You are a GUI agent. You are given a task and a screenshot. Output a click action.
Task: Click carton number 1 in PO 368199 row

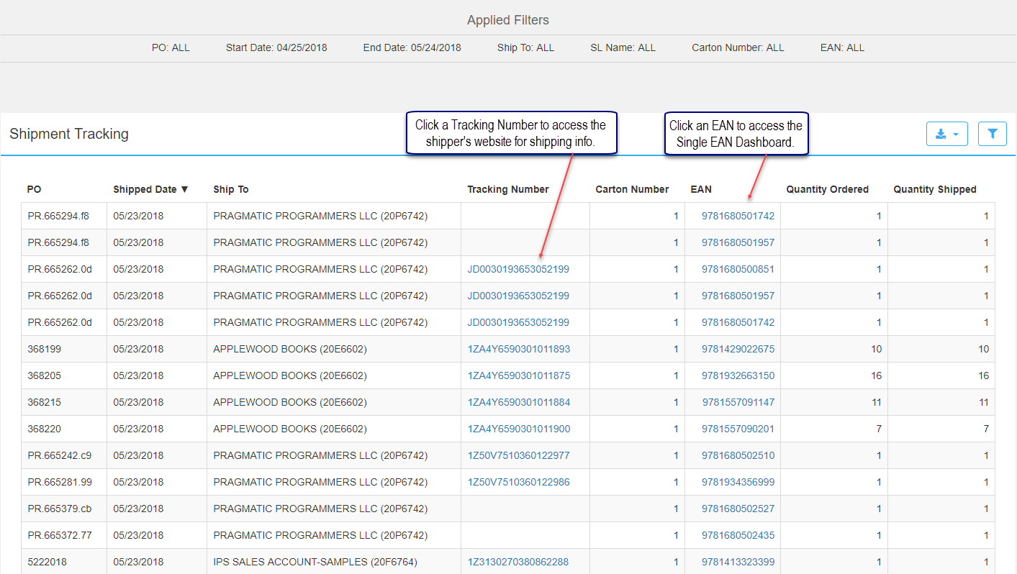[676, 349]
